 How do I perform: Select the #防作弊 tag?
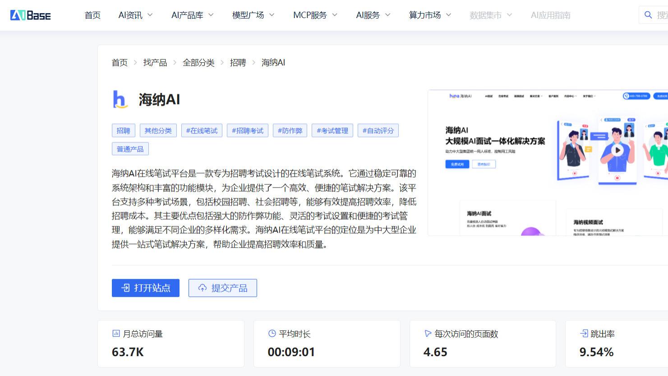tap(290, 131)
